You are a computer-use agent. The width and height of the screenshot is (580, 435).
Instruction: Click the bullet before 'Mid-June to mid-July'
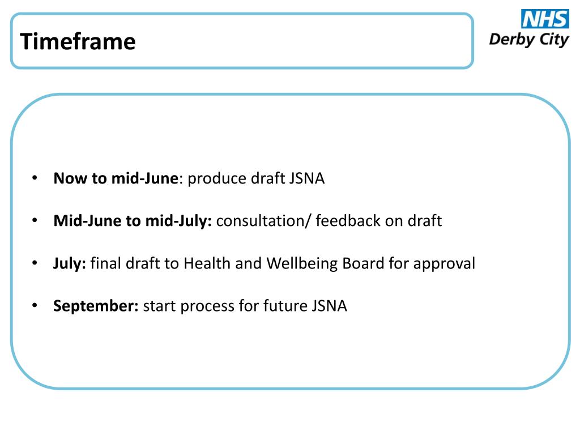tap(35, 220)
